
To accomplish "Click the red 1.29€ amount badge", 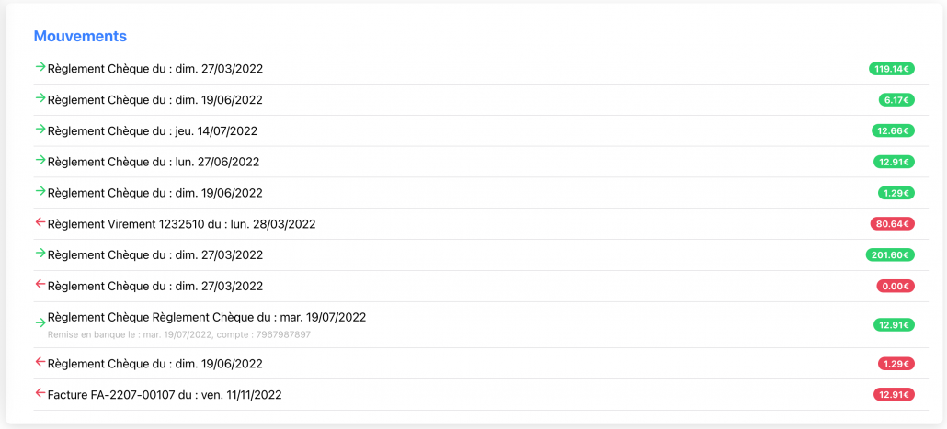I will [x=896, y=364].
